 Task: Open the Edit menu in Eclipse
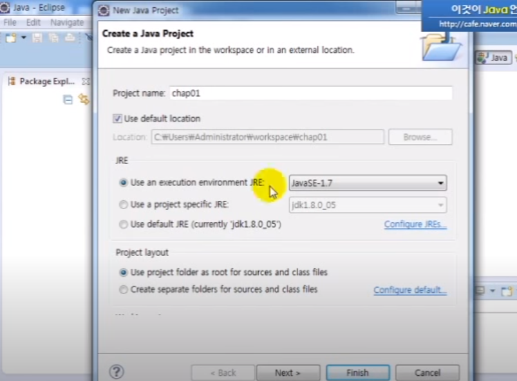[33, 23]
